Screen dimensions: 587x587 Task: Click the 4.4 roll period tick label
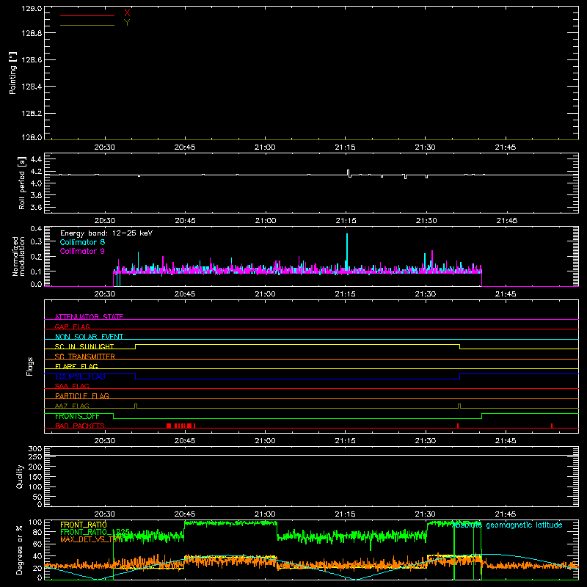coord(36,159)
